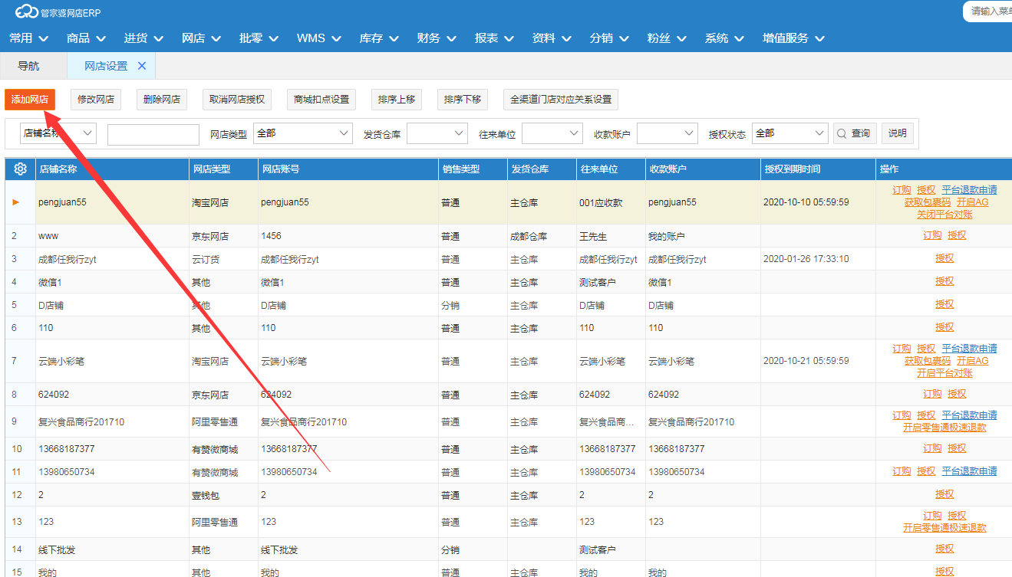Select D店铺 shop name cell
This screenshot has height=577, width=1012.
click(x=112, y=305)
